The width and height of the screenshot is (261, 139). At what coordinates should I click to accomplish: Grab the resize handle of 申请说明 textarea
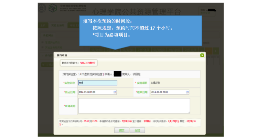tap(189, 112)
